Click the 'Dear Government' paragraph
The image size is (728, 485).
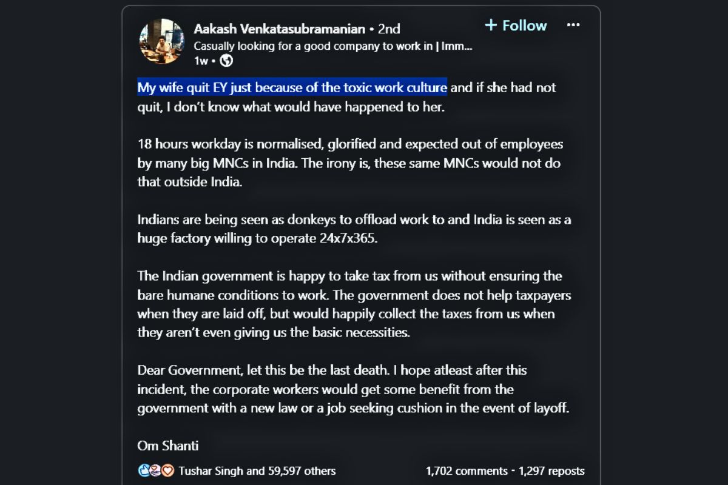(353, 389)
